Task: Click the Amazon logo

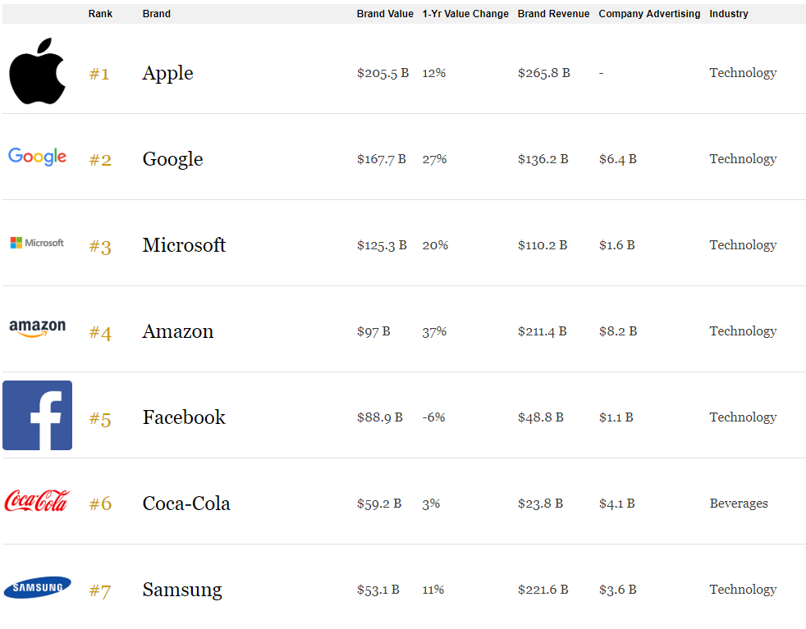Action: pyautogui.click(x=38, y=328)
